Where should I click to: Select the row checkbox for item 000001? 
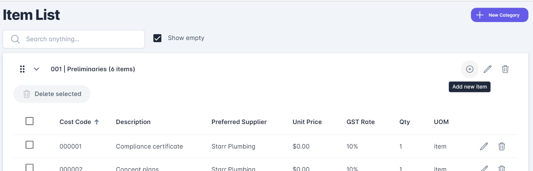(29, 145)
